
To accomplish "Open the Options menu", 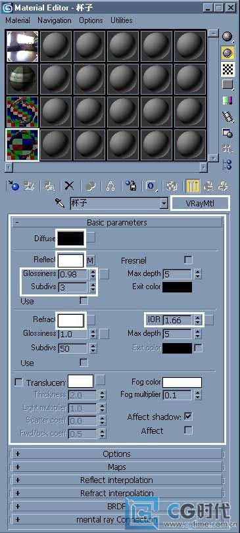I will coord(91,20).
